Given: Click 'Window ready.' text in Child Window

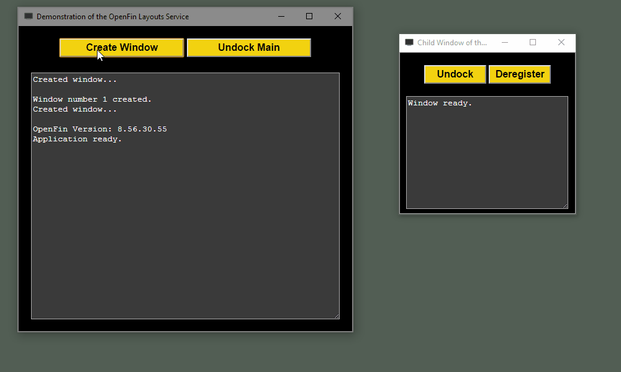Looking at the screenshot, I should [440, 103].
